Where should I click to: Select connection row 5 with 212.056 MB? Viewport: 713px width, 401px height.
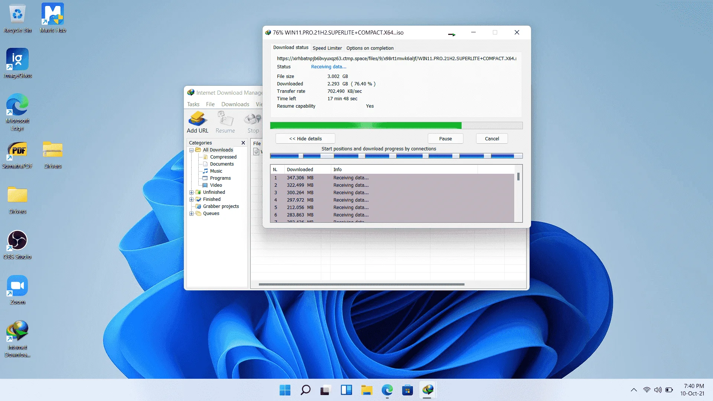(x=392, y=208)
